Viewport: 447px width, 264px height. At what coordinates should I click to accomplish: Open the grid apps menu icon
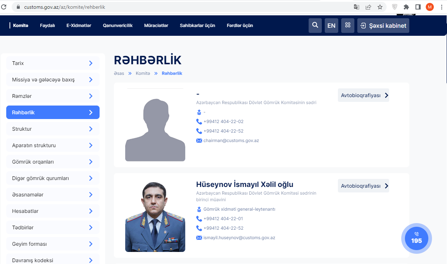(348, 26)
